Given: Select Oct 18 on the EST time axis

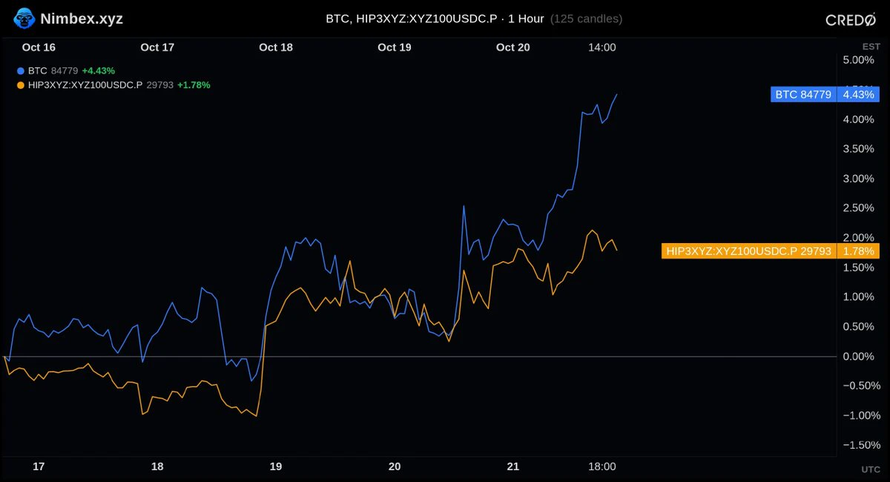Looking at the screenshot, I should [276, 47].
